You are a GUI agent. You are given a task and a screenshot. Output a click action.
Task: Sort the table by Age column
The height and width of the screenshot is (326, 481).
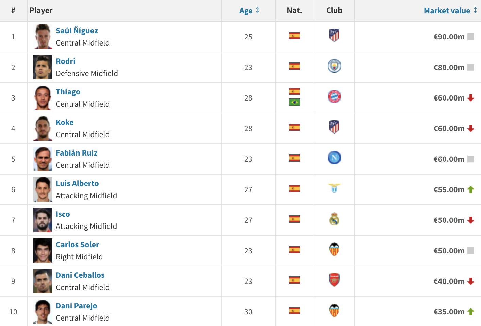(246, 11)
